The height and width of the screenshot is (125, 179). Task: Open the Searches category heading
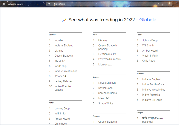click(x=53, y=35)
